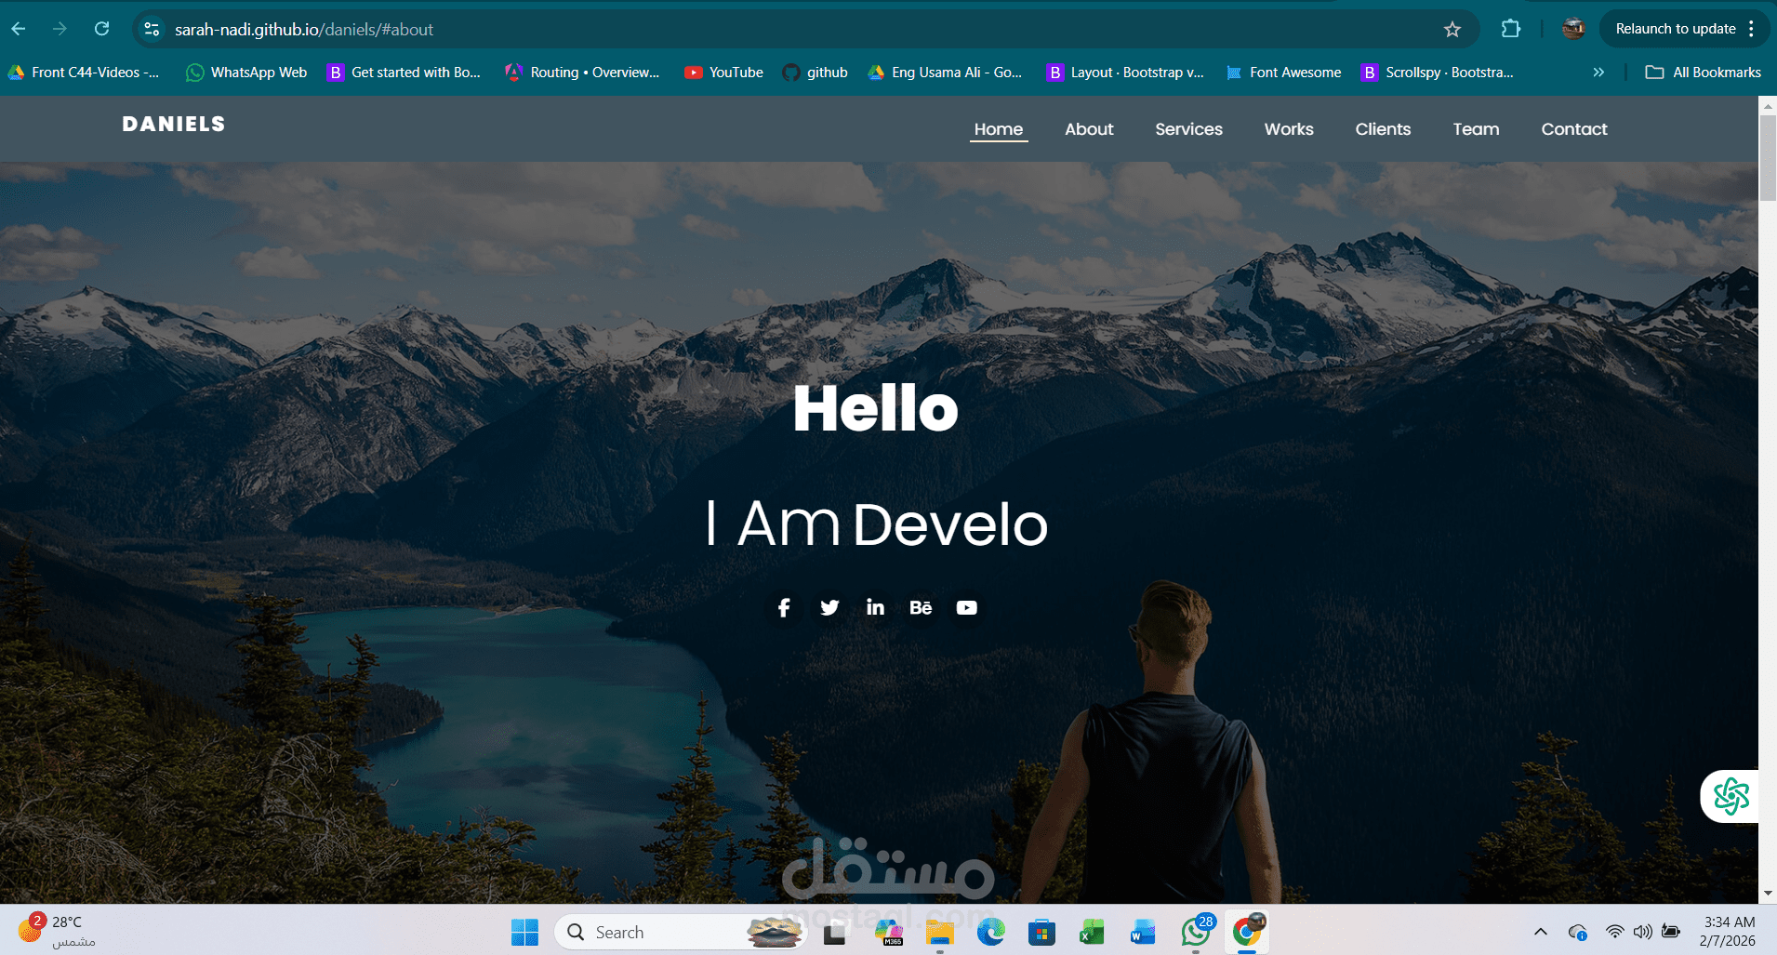Viewport: 1777px width, 955px height.
Task: Open the github bookmark
Action: 816,72
